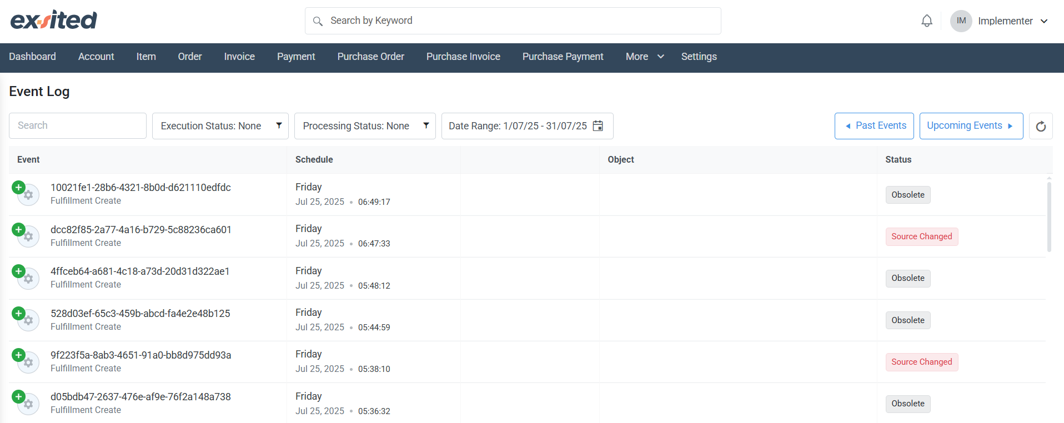This screenshot has height=423, width=1064.
Task: Open event 528d03ef-65c3-459b-abcd-fa4e2e48b125
Action: click(x=140, y=314)
